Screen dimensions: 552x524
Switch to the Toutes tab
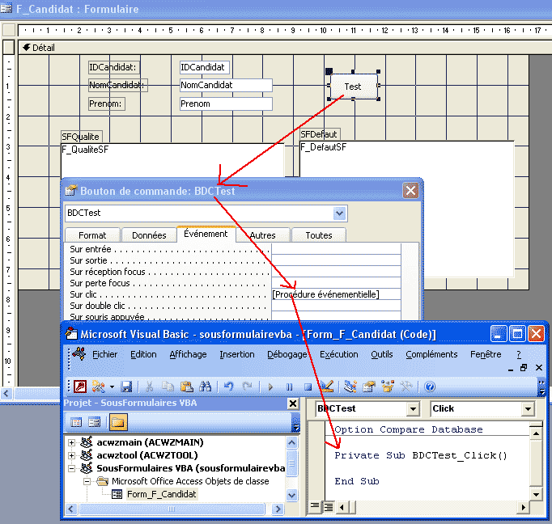(x=319, y=235)
